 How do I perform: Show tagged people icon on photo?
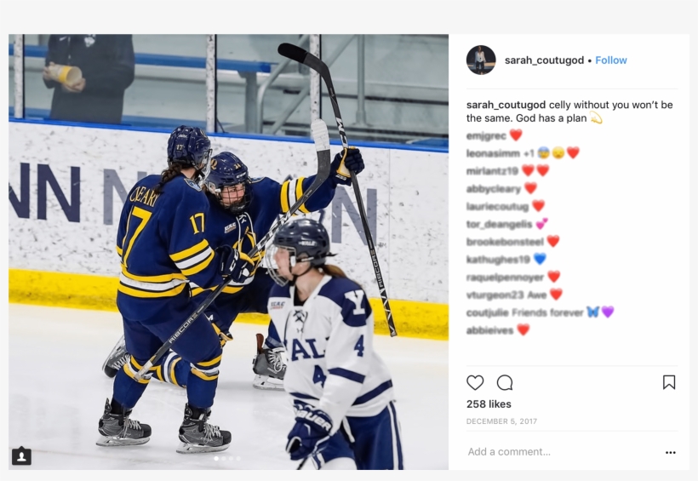tap(21, 456)
